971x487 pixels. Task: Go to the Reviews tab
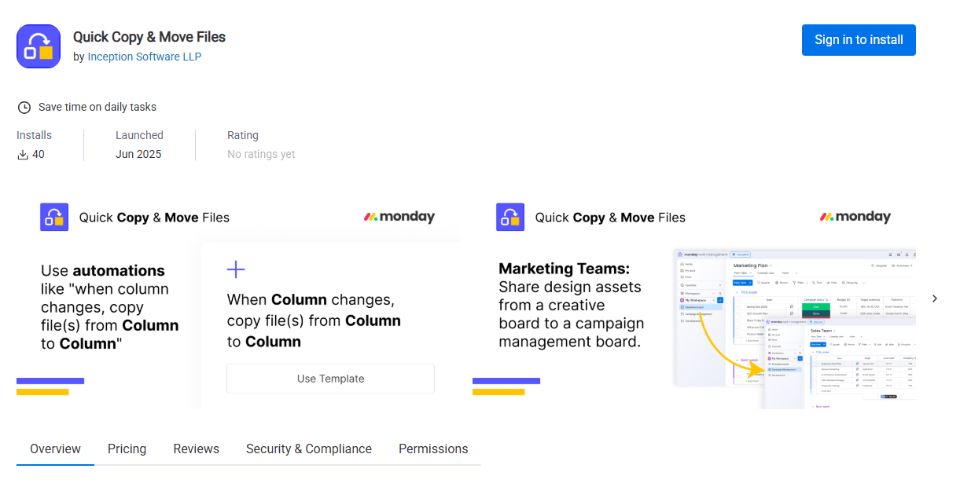point(196,449)
